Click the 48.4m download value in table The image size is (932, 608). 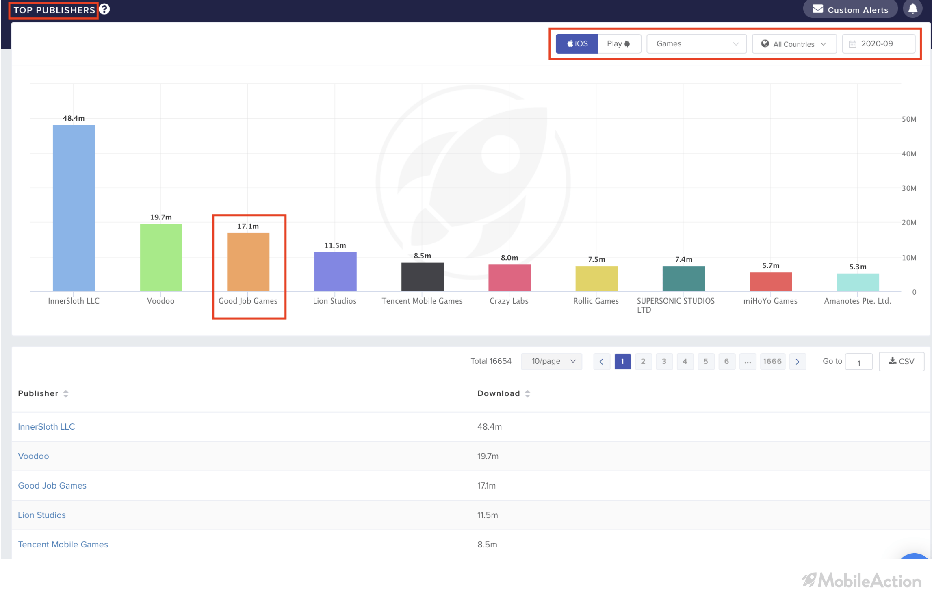(489, 426)
